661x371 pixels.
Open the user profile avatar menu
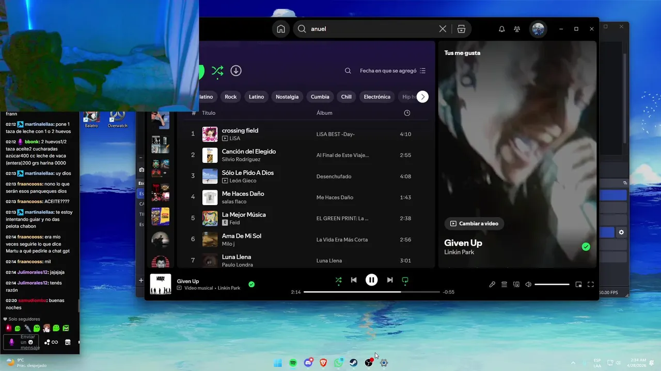(539, 29)
